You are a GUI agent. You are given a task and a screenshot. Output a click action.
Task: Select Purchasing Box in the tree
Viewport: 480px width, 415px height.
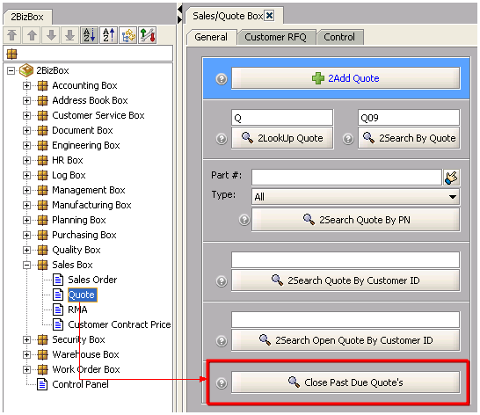(x=84, y=236)
